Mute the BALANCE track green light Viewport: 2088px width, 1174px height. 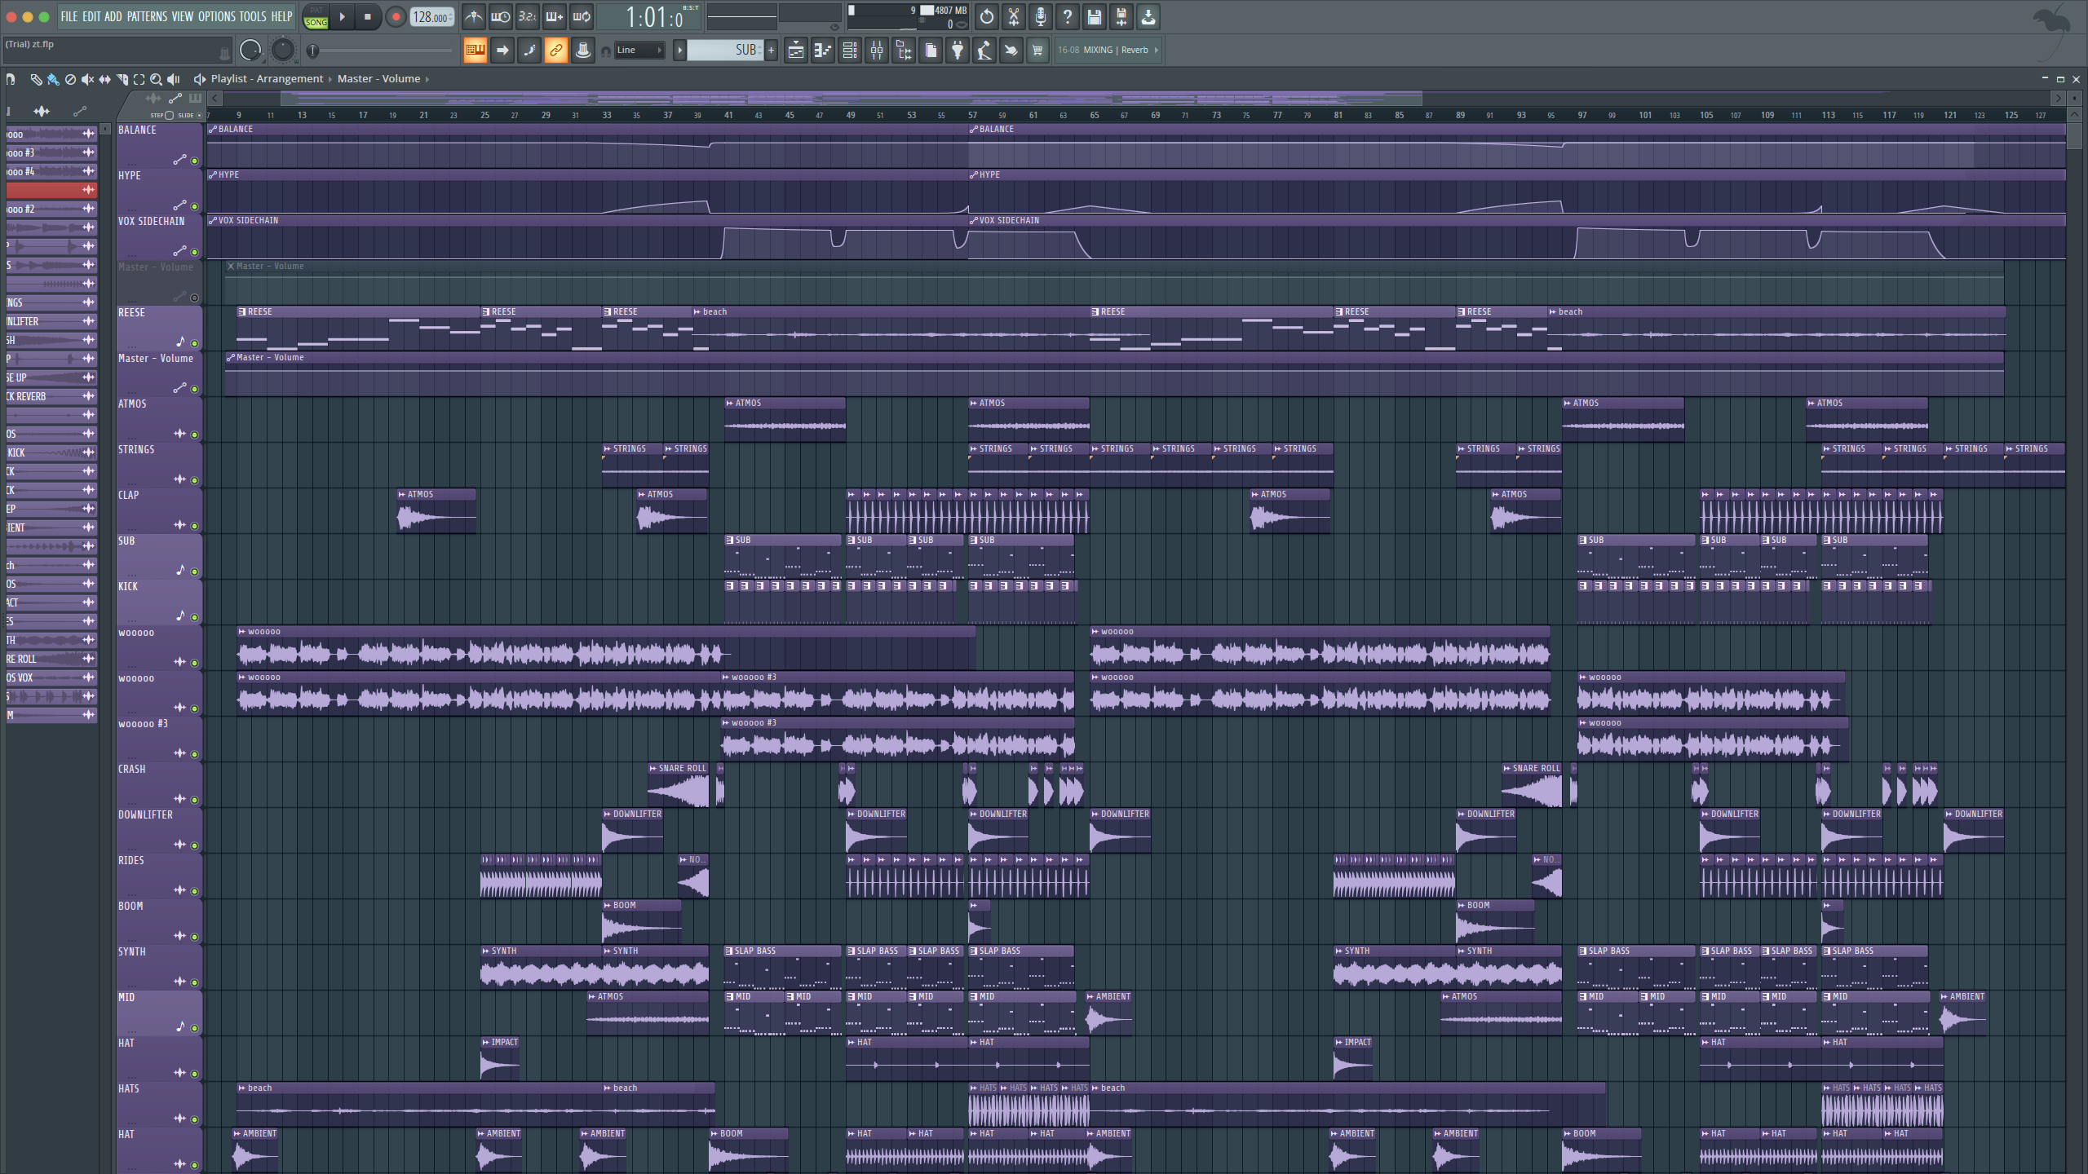click(x=195, y=161)
